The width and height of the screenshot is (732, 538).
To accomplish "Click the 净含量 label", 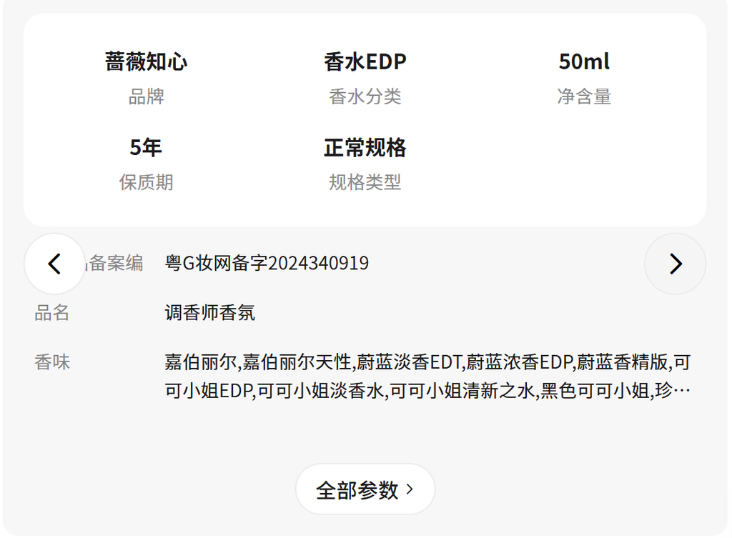I will click(584, 97).
